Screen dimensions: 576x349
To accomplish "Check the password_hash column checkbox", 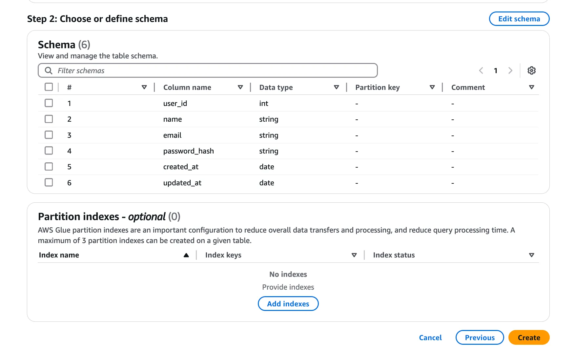I will pos(49,151).
